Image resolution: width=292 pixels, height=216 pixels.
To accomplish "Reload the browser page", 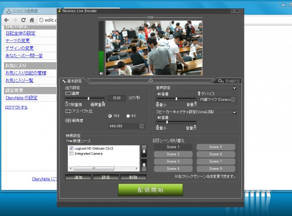I will point(23,20).
